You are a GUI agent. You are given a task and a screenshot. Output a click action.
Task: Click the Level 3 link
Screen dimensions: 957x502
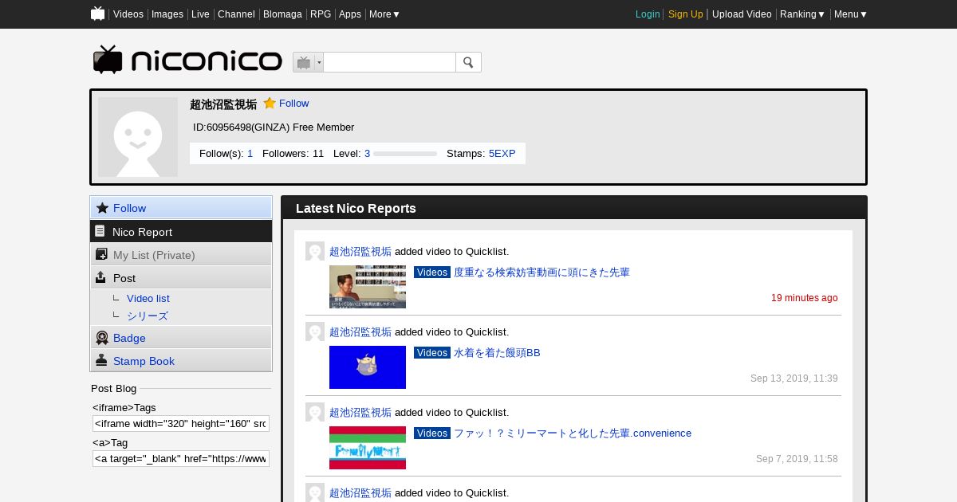click(367, 154)
